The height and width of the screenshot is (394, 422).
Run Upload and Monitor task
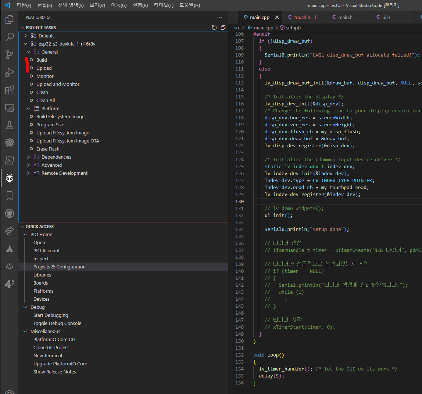coord(58,84)
